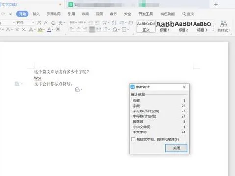Screen dimensions: 235x176
Task: Apply paragraph shading fill
Action: pos(115,29)
